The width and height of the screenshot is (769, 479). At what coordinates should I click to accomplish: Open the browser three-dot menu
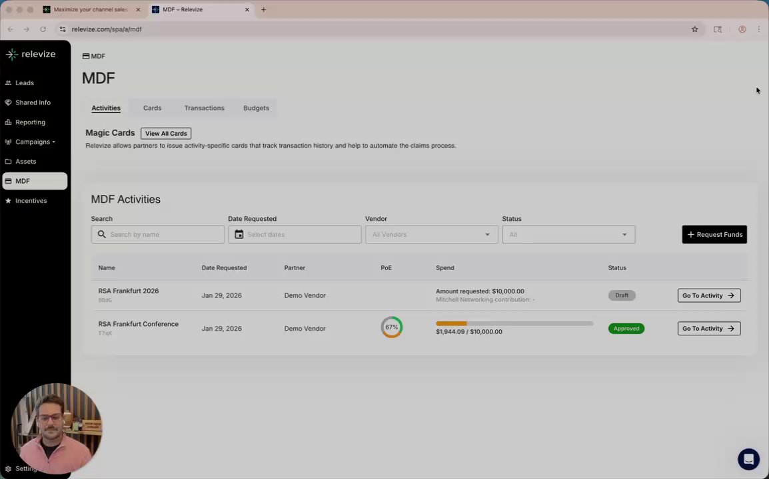click(759, 29)
